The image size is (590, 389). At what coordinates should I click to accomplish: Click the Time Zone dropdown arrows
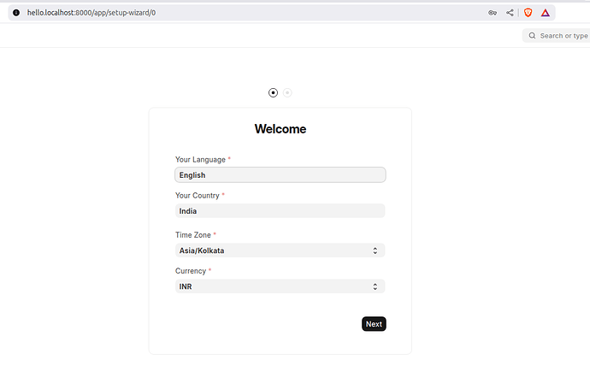point(375,250)
